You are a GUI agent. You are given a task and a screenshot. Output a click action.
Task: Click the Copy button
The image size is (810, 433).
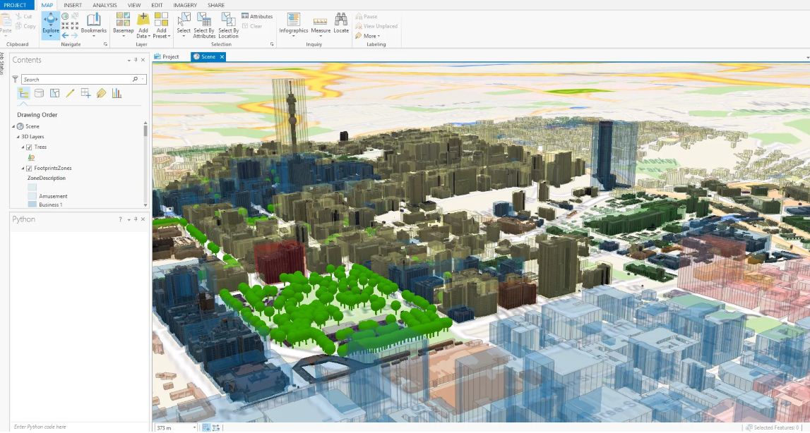(x=26, y=26)
